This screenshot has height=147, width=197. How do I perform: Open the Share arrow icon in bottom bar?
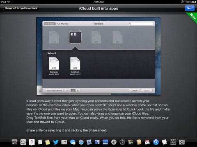coord(64,142)
